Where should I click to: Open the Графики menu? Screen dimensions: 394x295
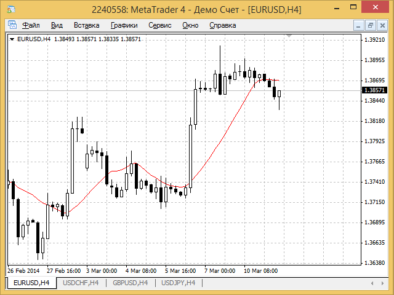point(124,25)
